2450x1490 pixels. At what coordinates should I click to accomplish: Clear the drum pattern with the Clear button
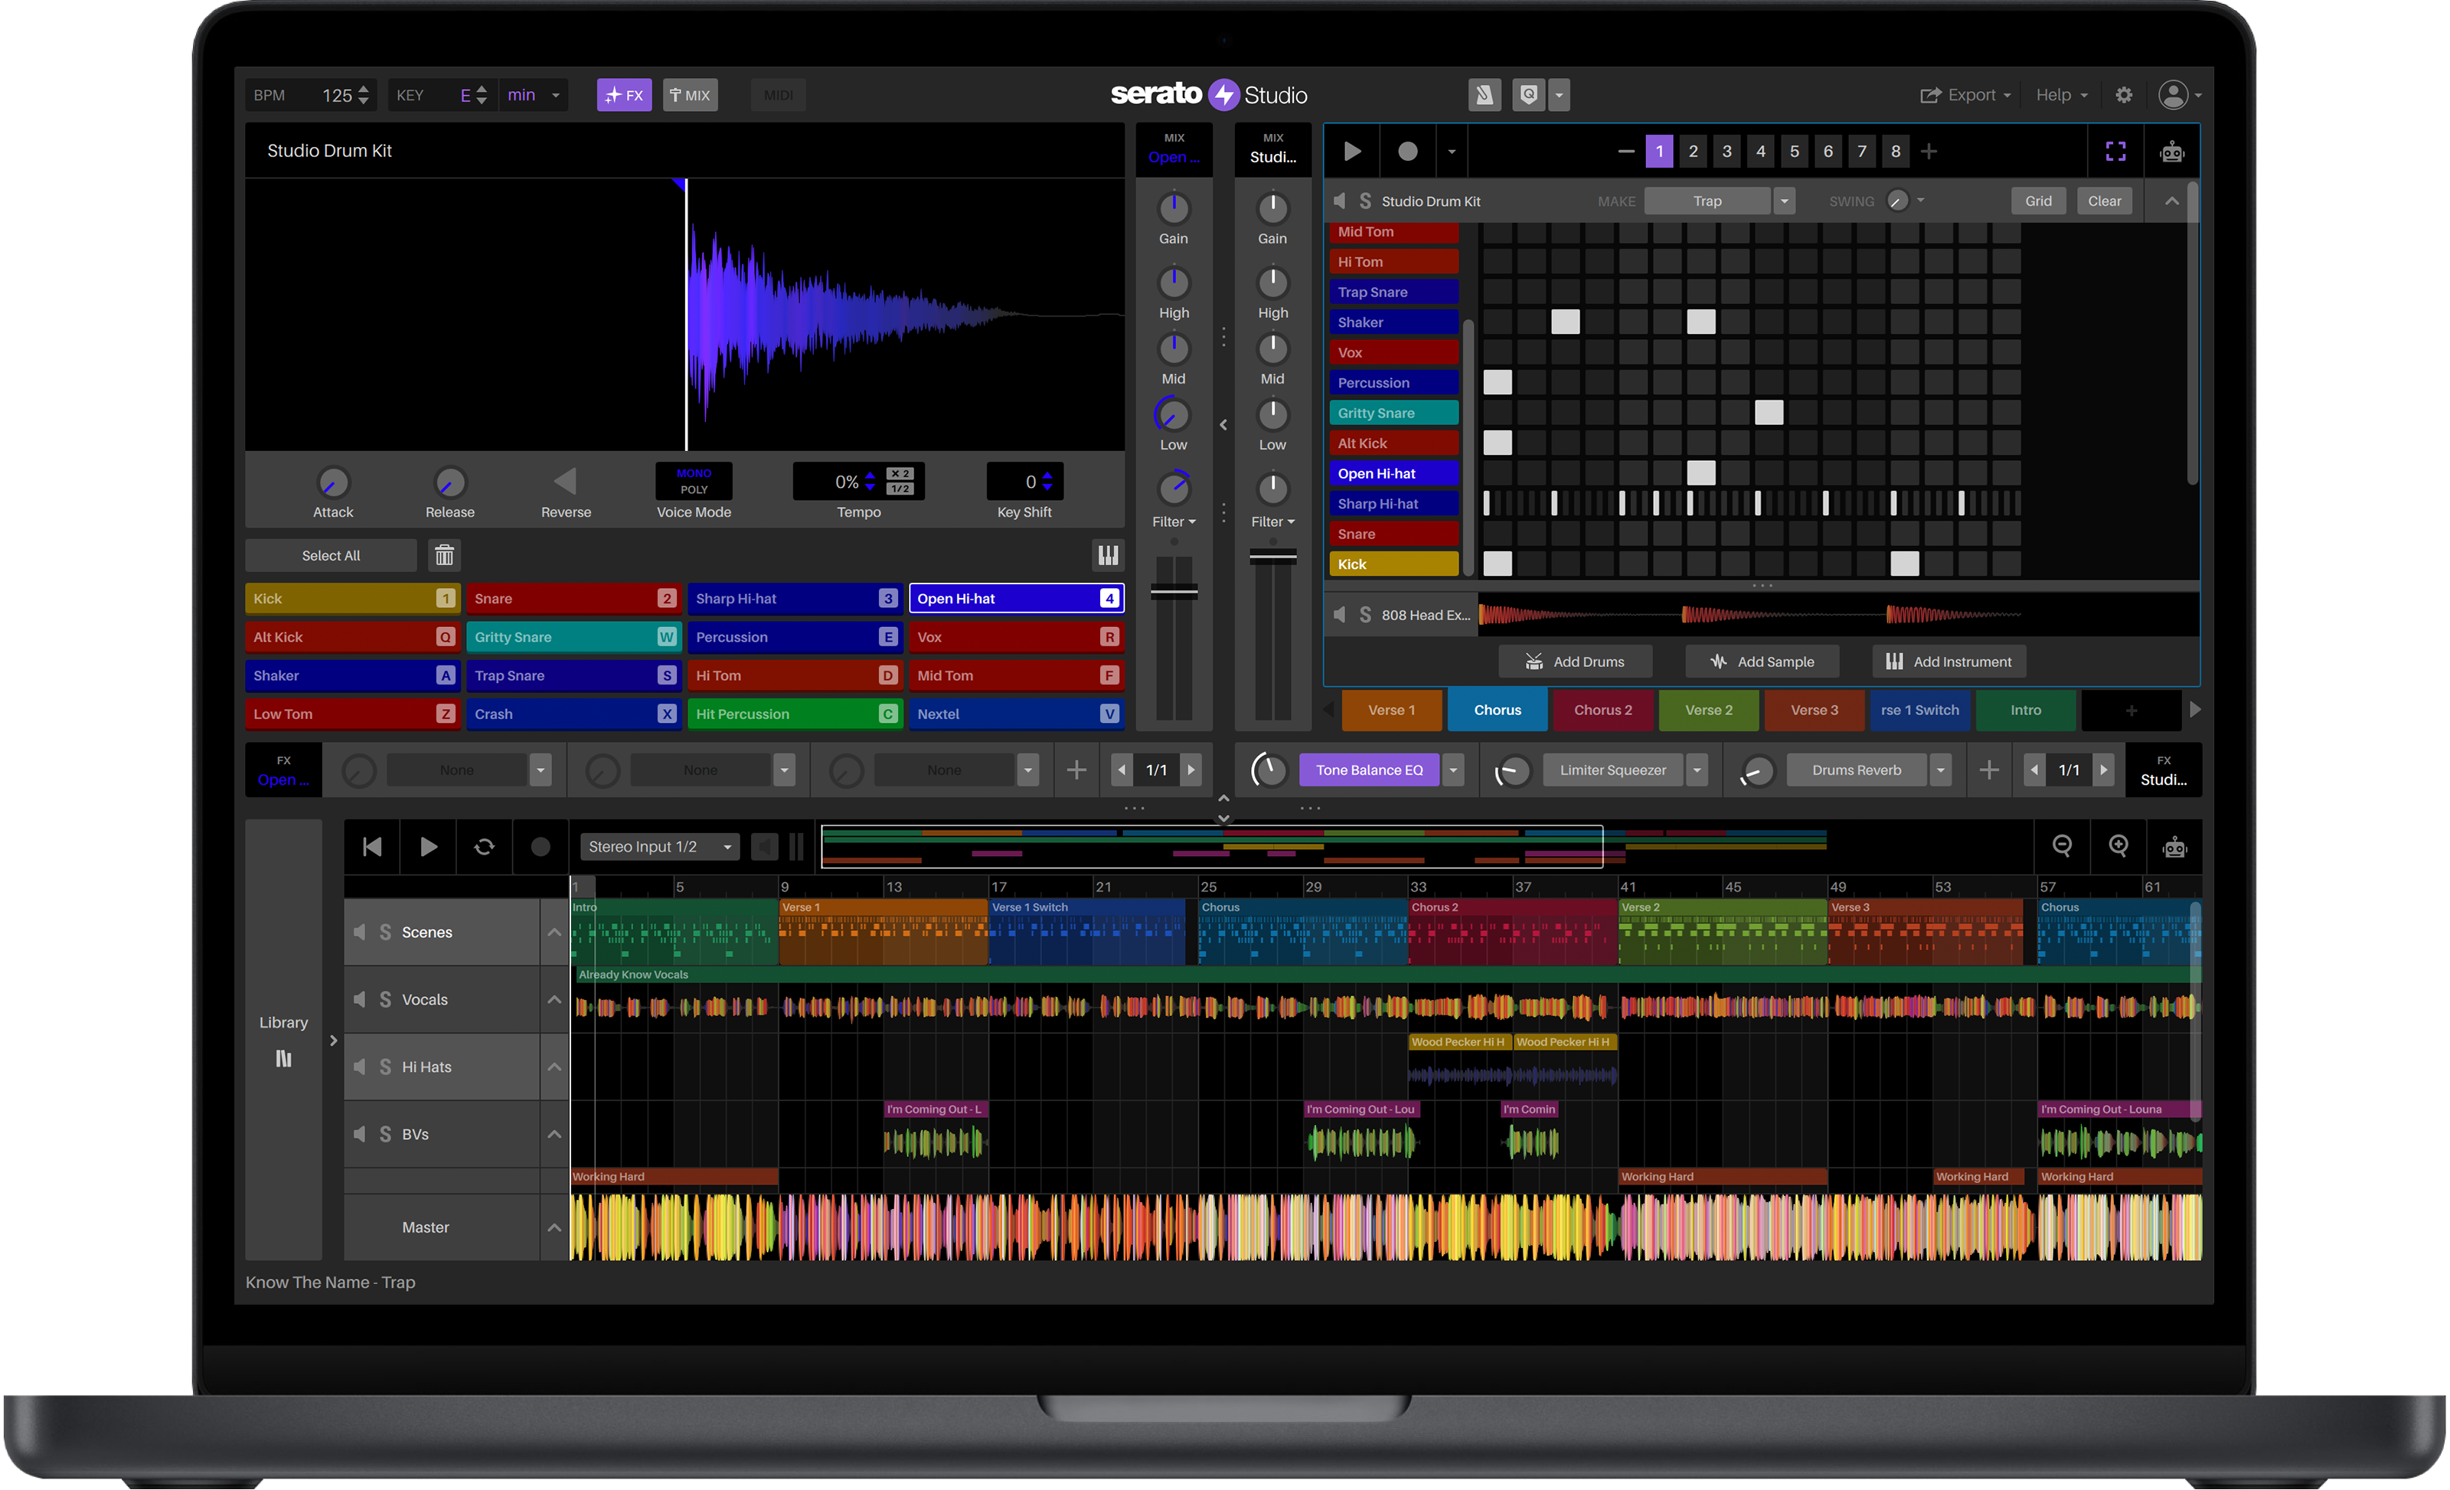(2105, 200)
